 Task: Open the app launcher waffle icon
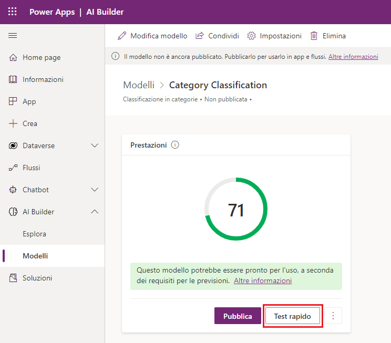click(x=13, y=12)
